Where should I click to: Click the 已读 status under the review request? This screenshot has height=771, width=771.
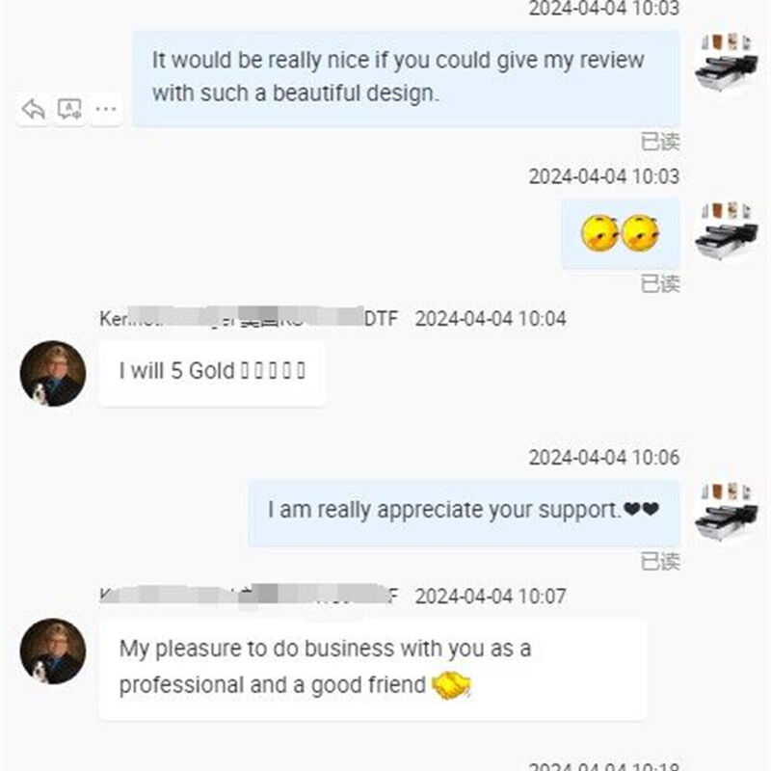660,142
